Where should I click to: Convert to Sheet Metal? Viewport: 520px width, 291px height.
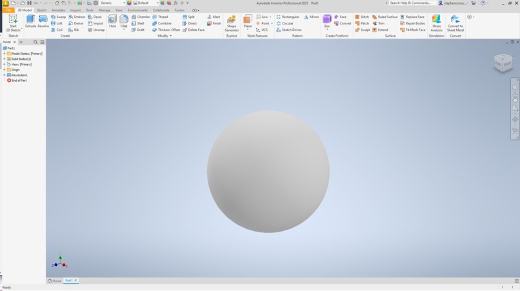[455, 23]
